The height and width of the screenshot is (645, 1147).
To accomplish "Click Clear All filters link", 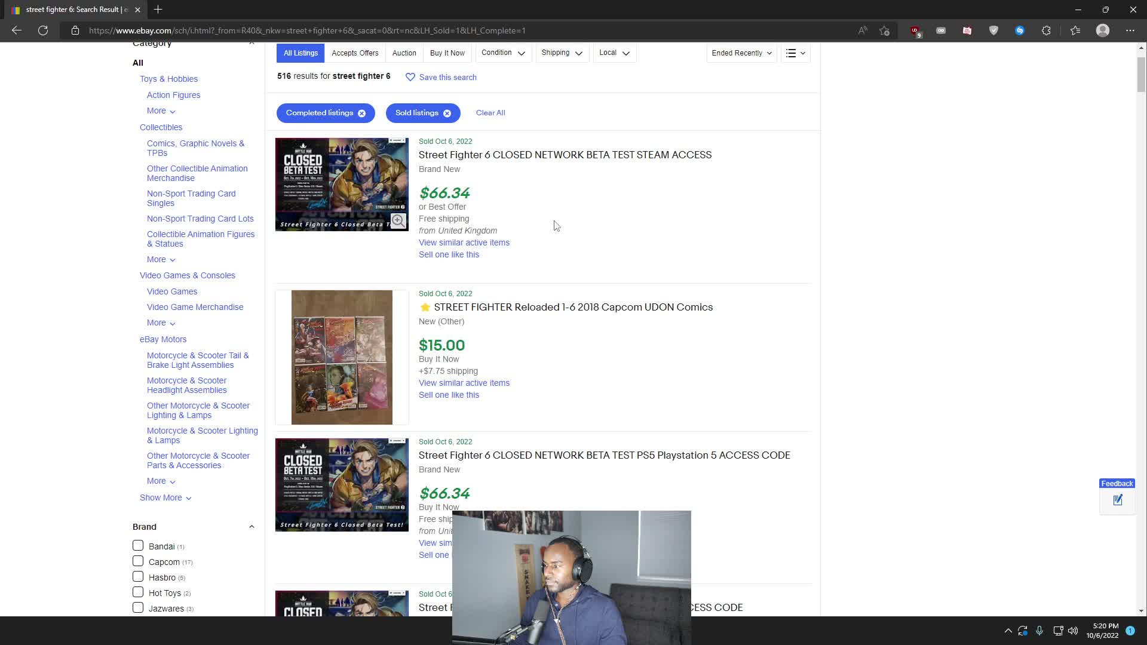I will tap(490, 113).
